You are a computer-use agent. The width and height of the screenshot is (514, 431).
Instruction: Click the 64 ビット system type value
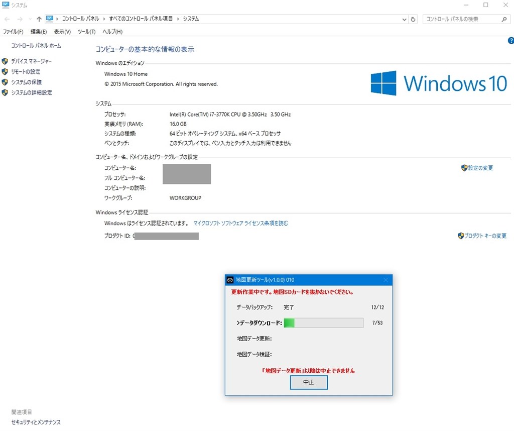coord(225,134)
